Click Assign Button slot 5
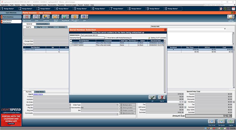Screen dimensions: 236x130 coord(82,9)
